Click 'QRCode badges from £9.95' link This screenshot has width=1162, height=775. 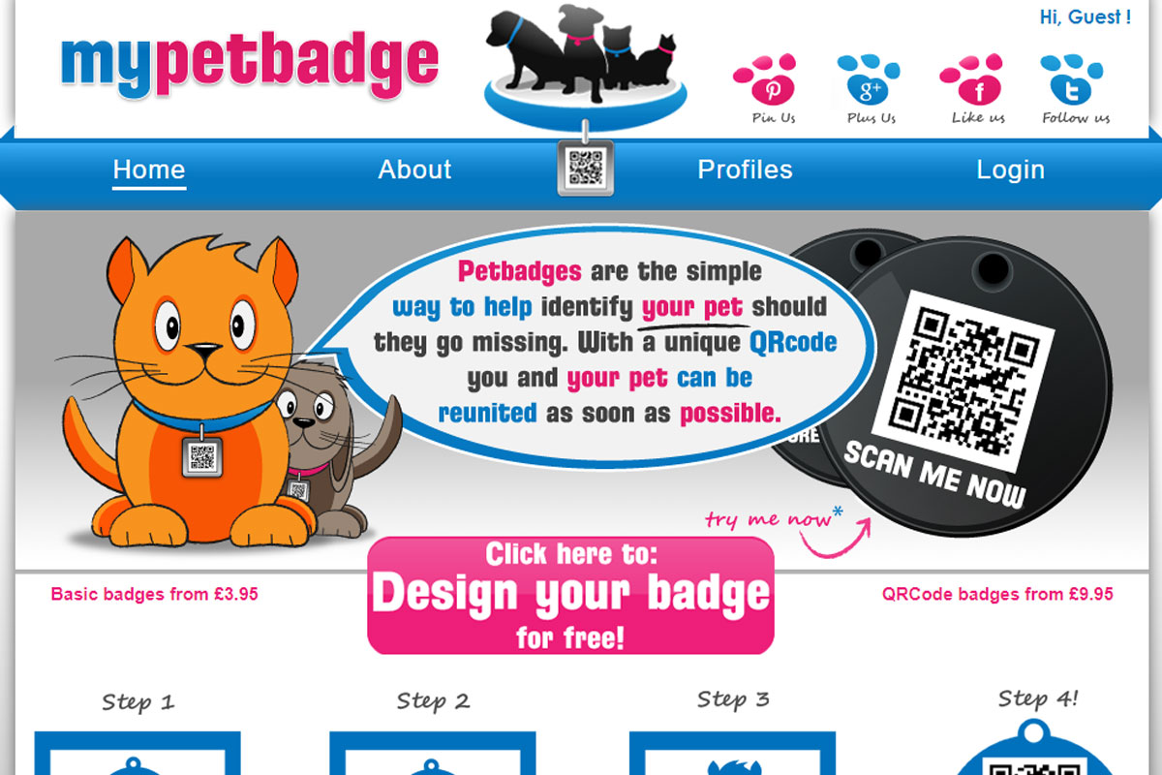(x=997, y=594)
